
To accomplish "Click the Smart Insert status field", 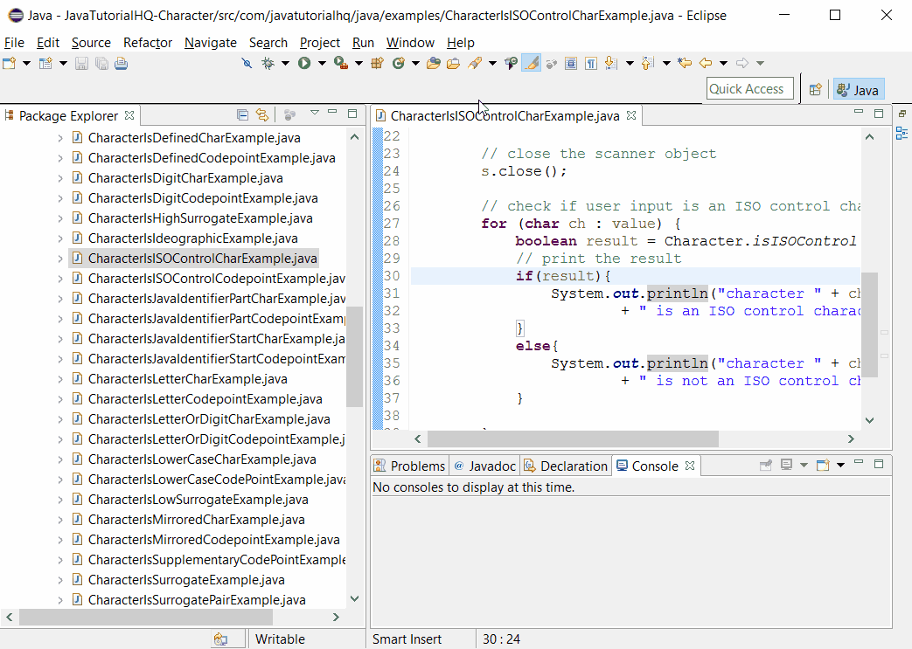I will (x=407, y=639).
